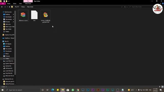Open Google Chrome from taskbar
This screenshot has height=92, width=164.
[78, 90]
